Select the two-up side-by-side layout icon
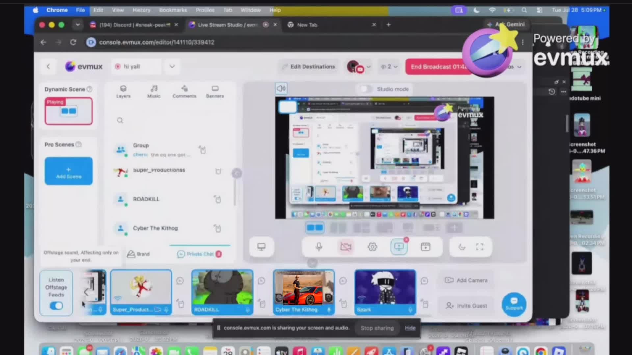This screenshot has height=355, width=632. click(315, 227)
